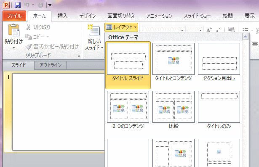The image size is (259, 167).
Task: Open the クリップボード dialog launcher
Action: click(78, 56)
